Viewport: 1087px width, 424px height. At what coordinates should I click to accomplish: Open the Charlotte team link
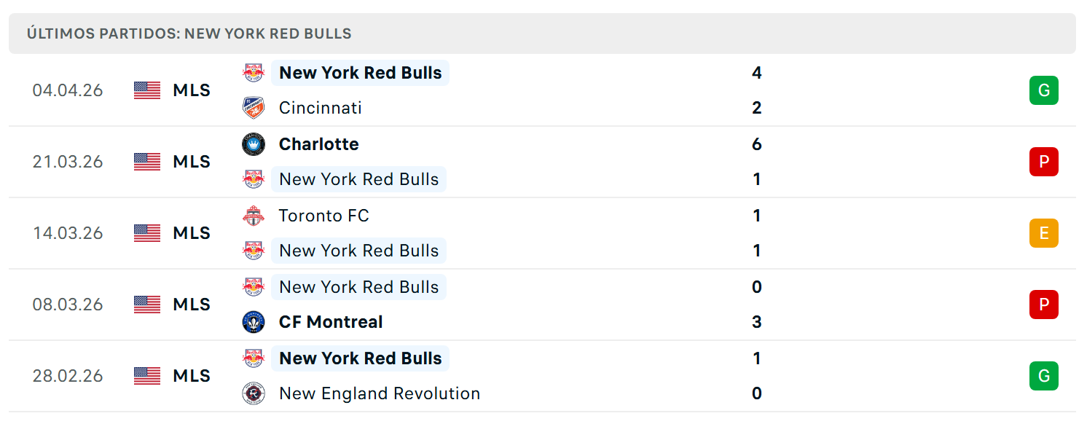point(319,144)
